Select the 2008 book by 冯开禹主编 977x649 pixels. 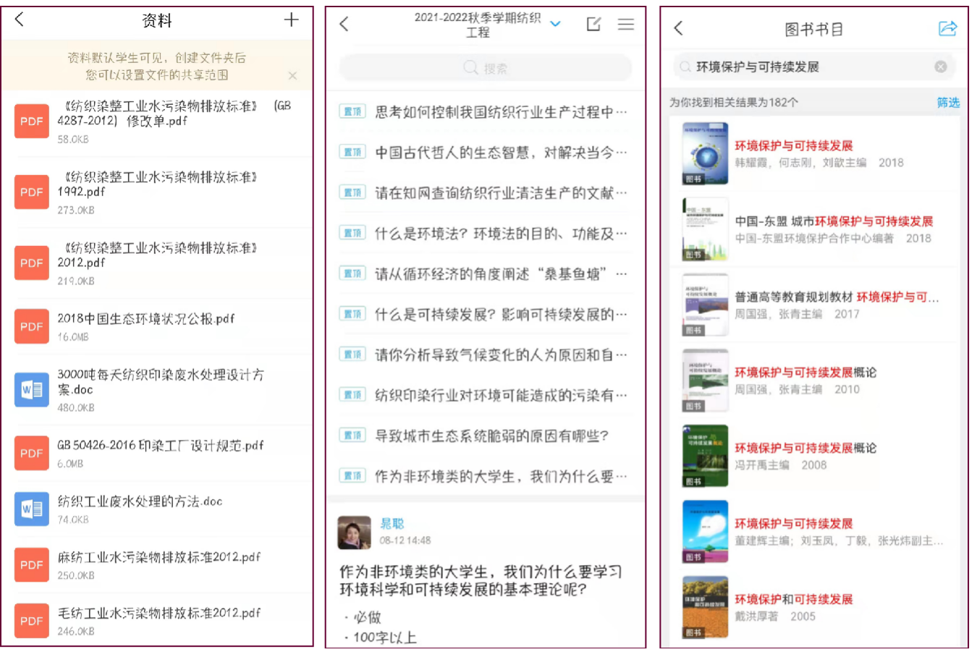point(805,455)
